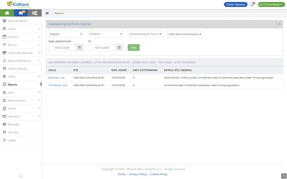This screenshot has height=179, width=287.
Task: Click the eForms checkmark icon
Action: click(x=4, y=45)
